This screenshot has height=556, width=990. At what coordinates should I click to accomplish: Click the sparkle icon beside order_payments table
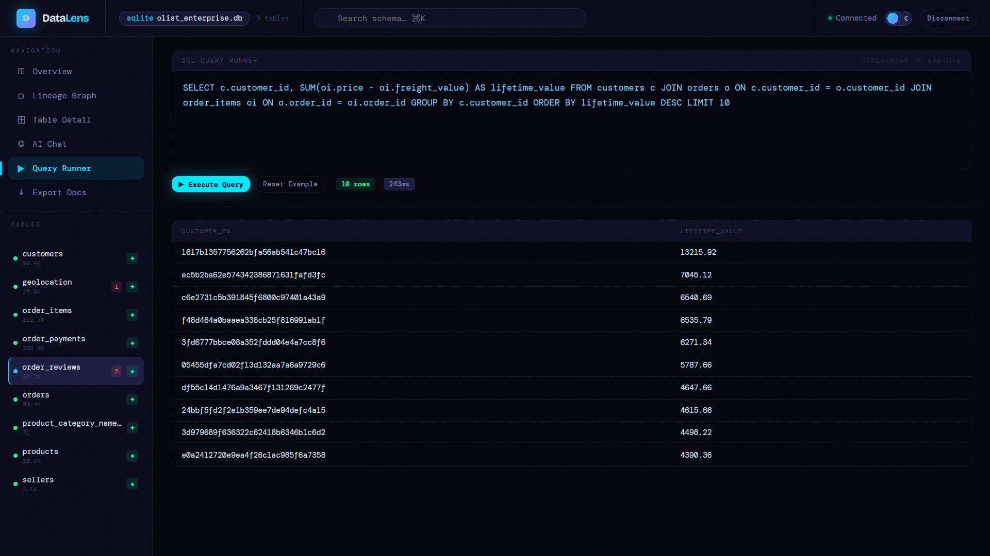coord(133,343)
